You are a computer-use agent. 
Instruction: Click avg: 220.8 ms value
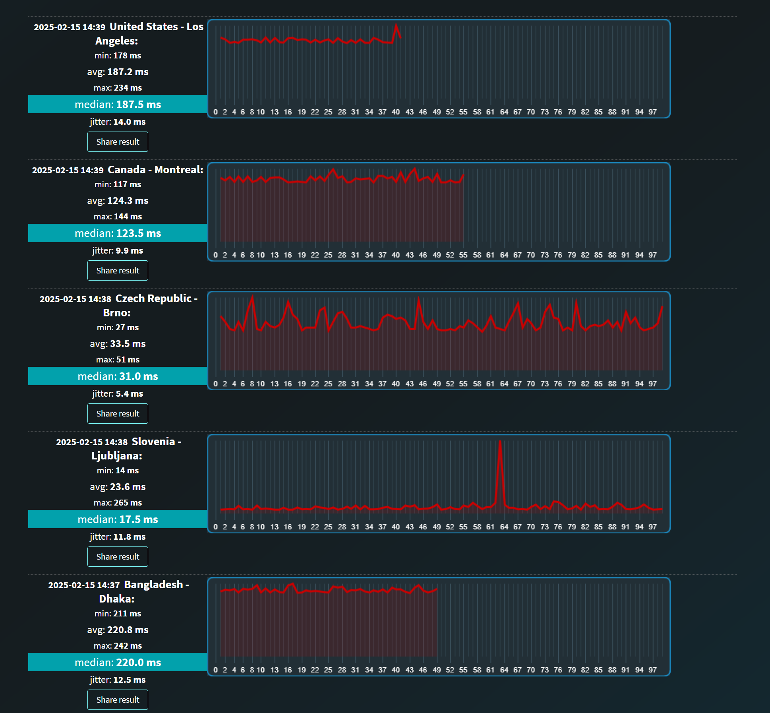pos(118,630)
